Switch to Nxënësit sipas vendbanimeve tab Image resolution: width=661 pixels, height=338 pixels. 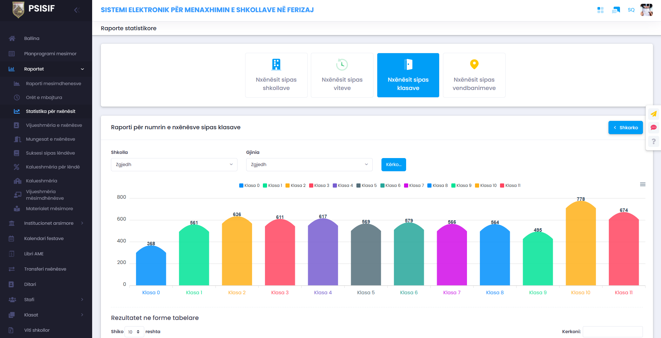click(x=474, y=75)
